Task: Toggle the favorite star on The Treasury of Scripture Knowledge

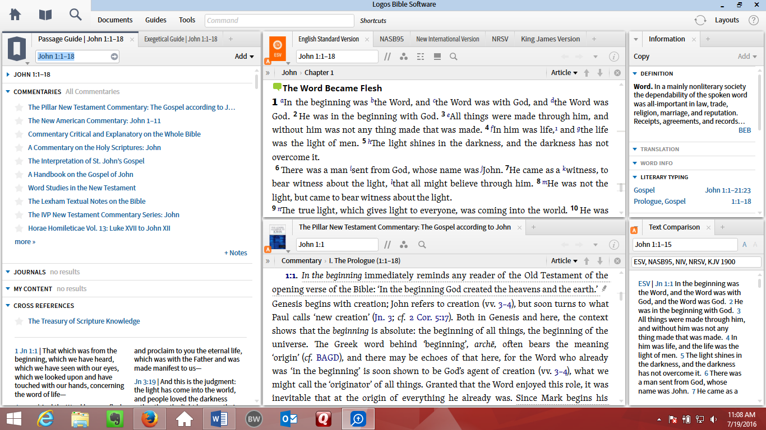Action: [x=21, y=321]
